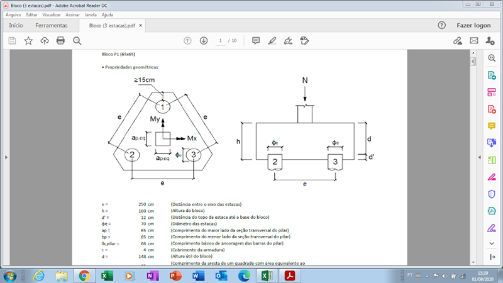Open the Ajuda menu
Screen dimensions: 503x283
(108, 14)
